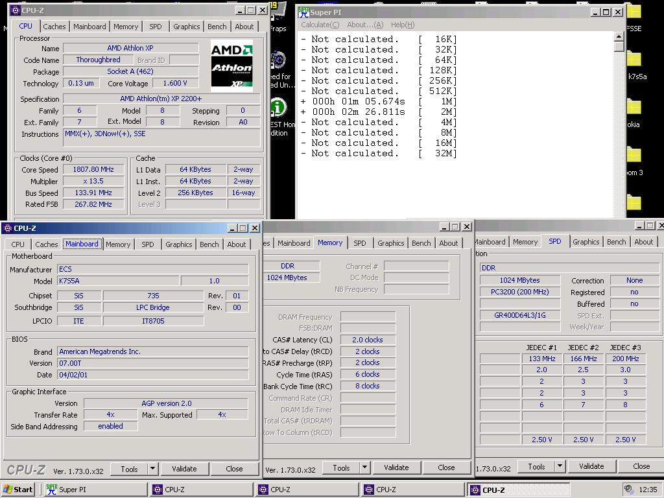This screenshot has height=498, width=664.
Task: Open the Help menu in Super PI
Action: 403,25
